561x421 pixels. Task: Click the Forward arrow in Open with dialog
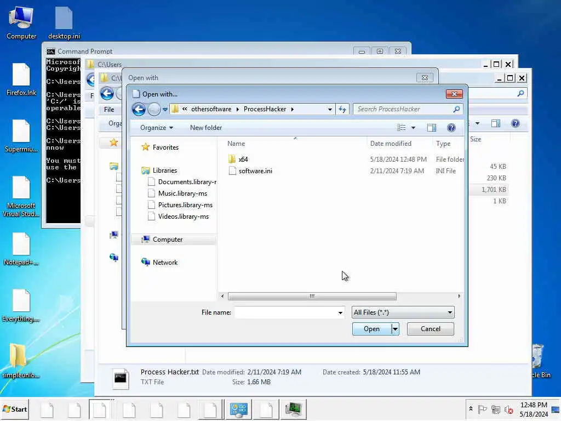pyautogui.click(x=154, y=109)
